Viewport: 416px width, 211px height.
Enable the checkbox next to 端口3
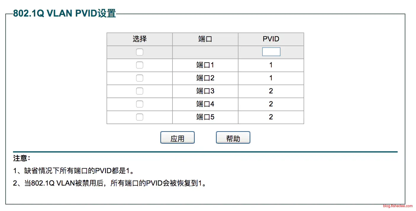coord(139,91)
